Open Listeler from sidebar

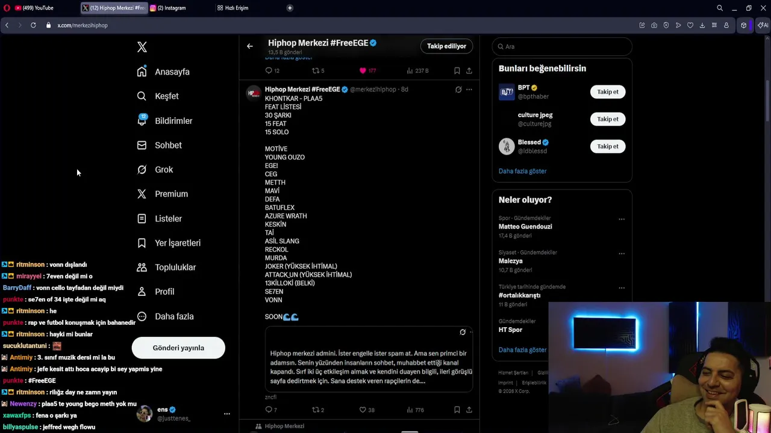[x=159, y=218]
